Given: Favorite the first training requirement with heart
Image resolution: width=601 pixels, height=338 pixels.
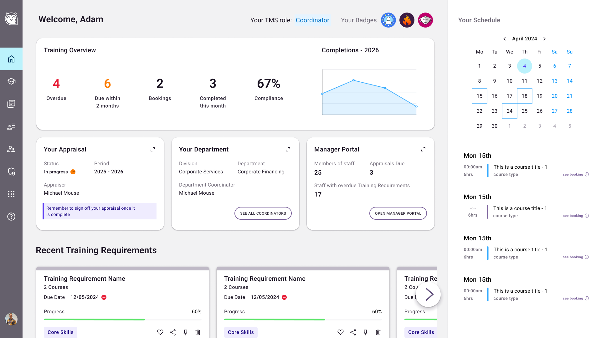Looking at the screenshot, I should (160, 332).
